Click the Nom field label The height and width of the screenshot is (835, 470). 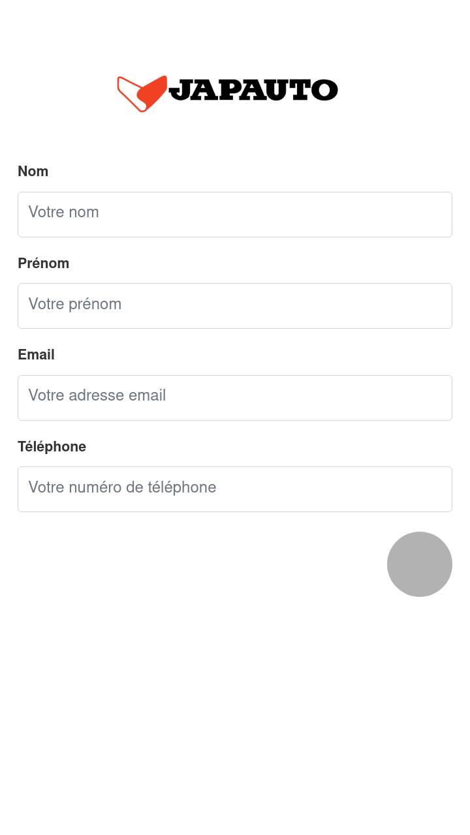click(x=33, y=172)
